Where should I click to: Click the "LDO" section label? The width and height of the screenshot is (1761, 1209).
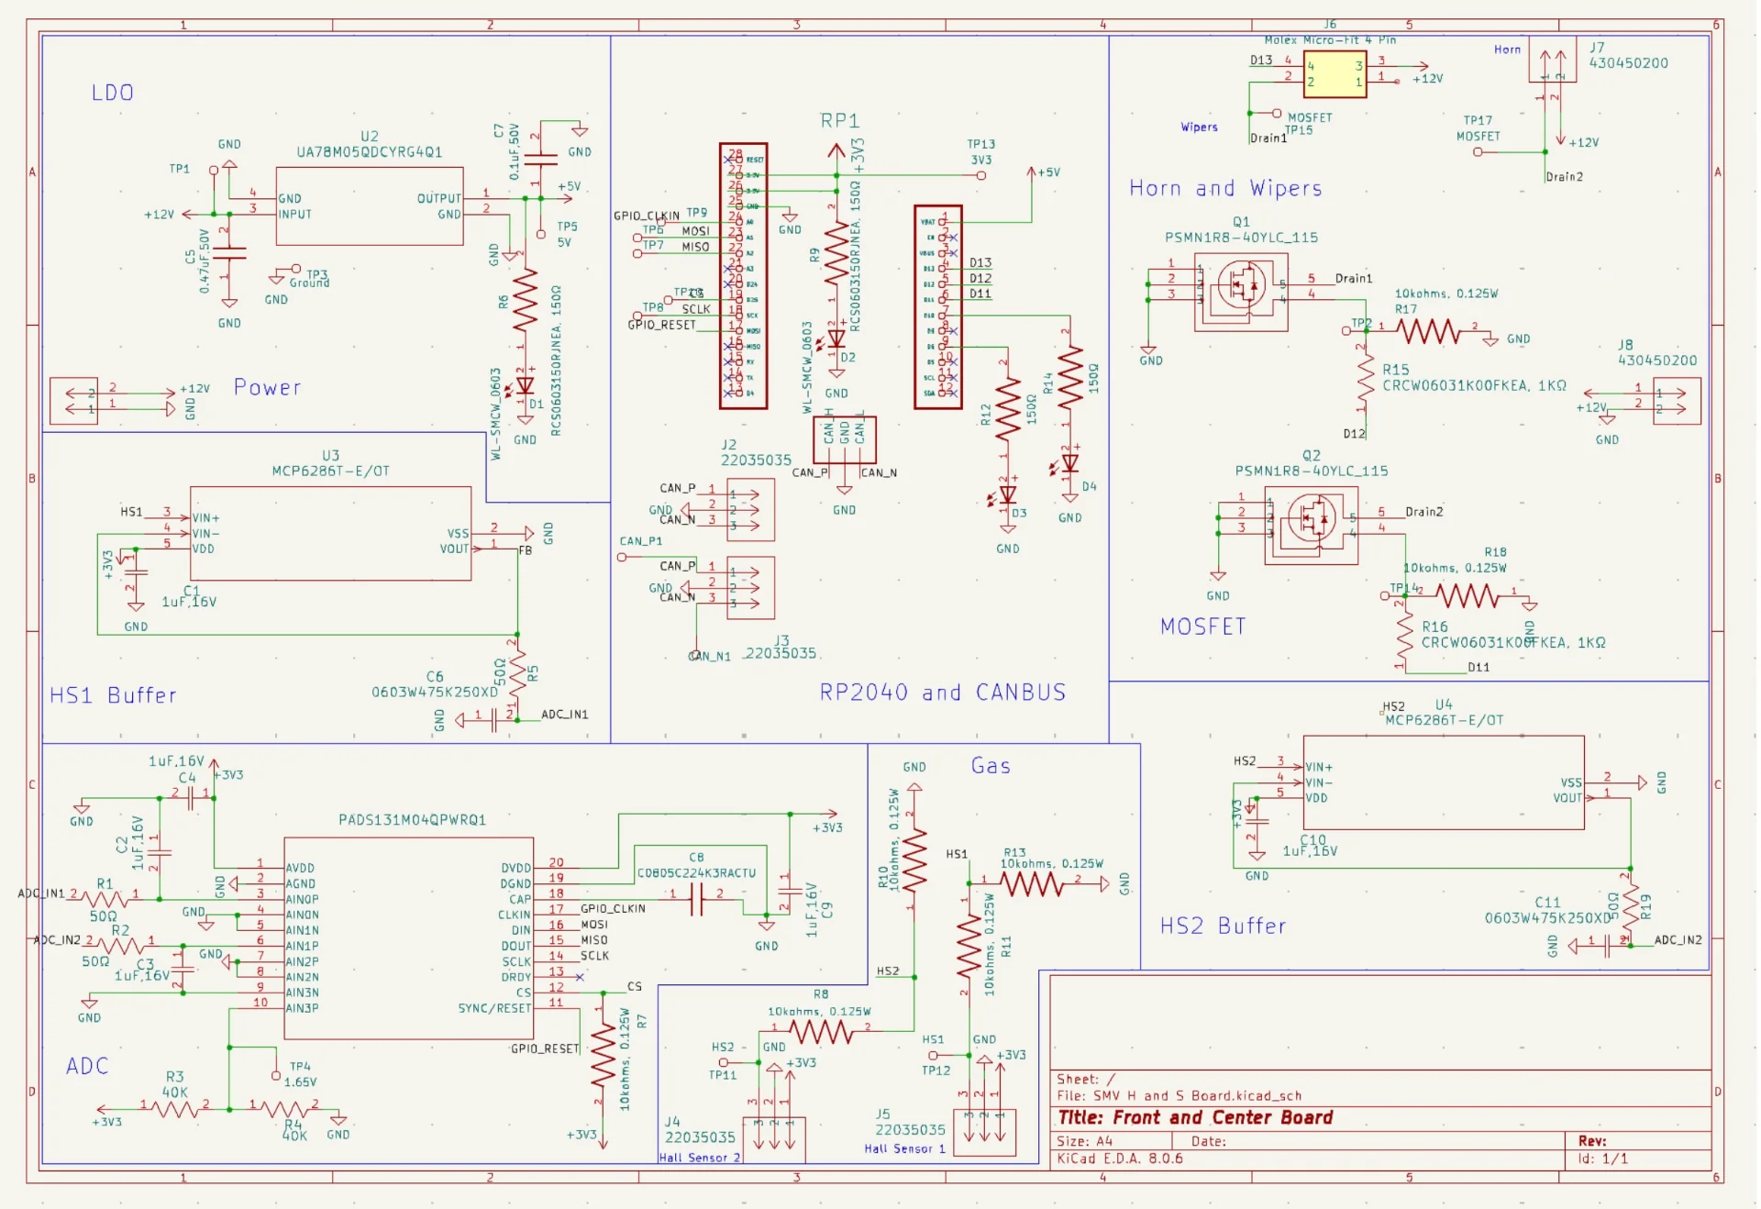coord(113,93)
